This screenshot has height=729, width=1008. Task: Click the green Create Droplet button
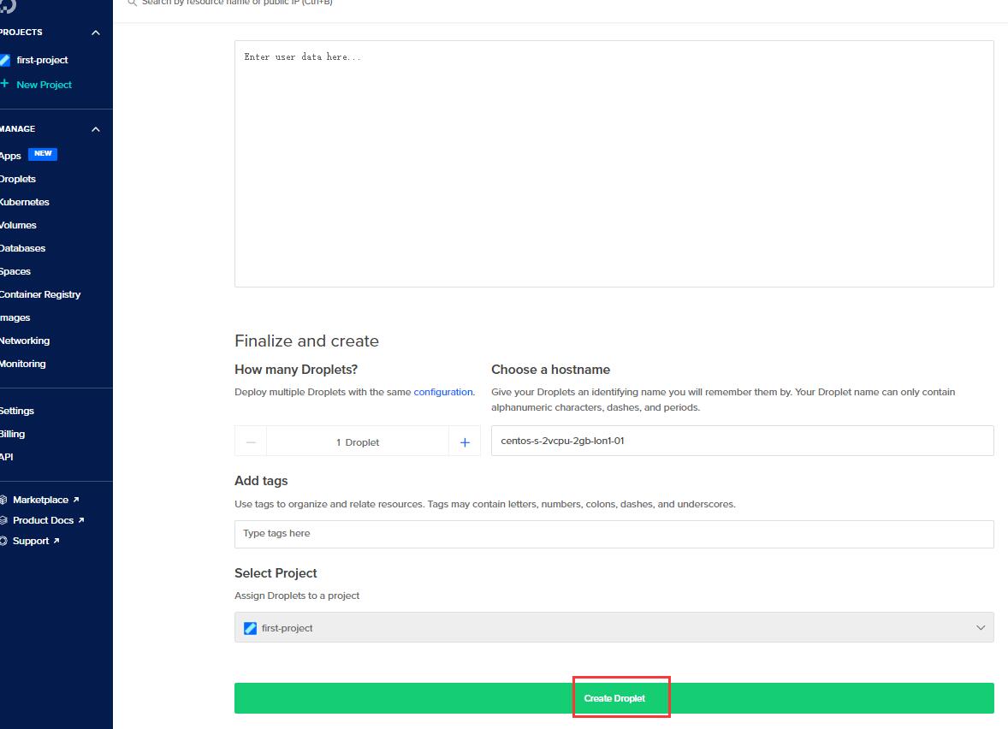[x=614, y=698]
